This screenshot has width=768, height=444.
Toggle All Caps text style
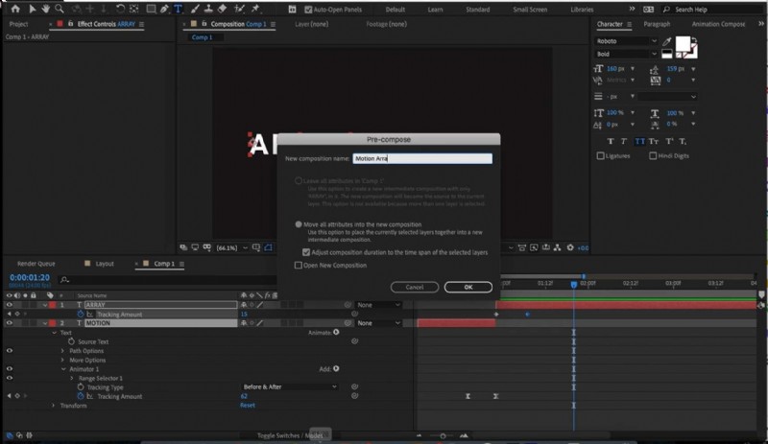coord(639,142)
